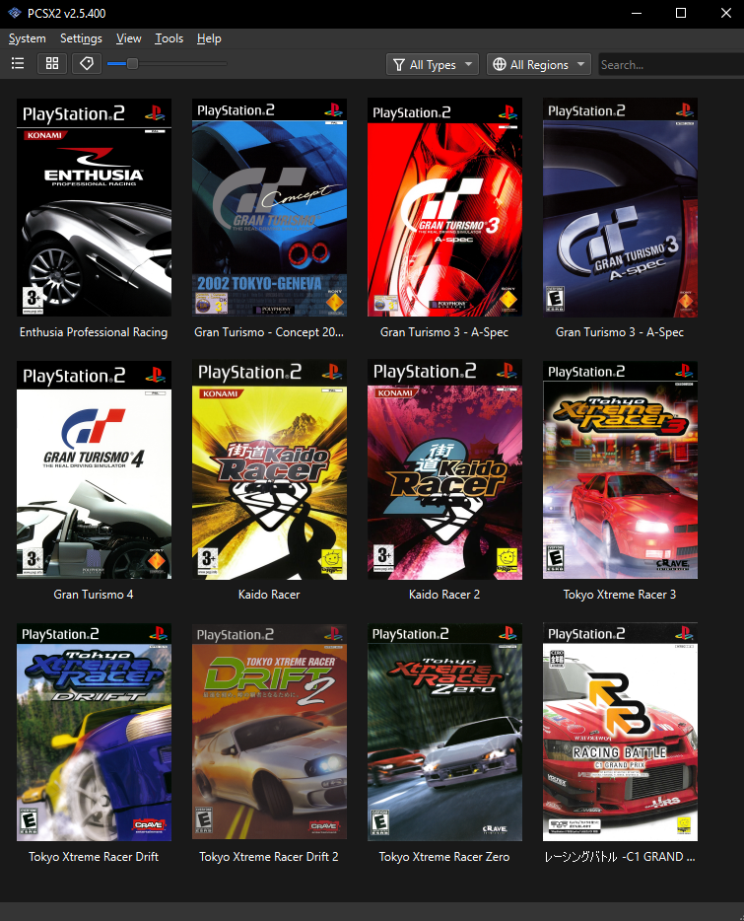Select the blue Gran Turismo 3 cover

click(620, 208)
